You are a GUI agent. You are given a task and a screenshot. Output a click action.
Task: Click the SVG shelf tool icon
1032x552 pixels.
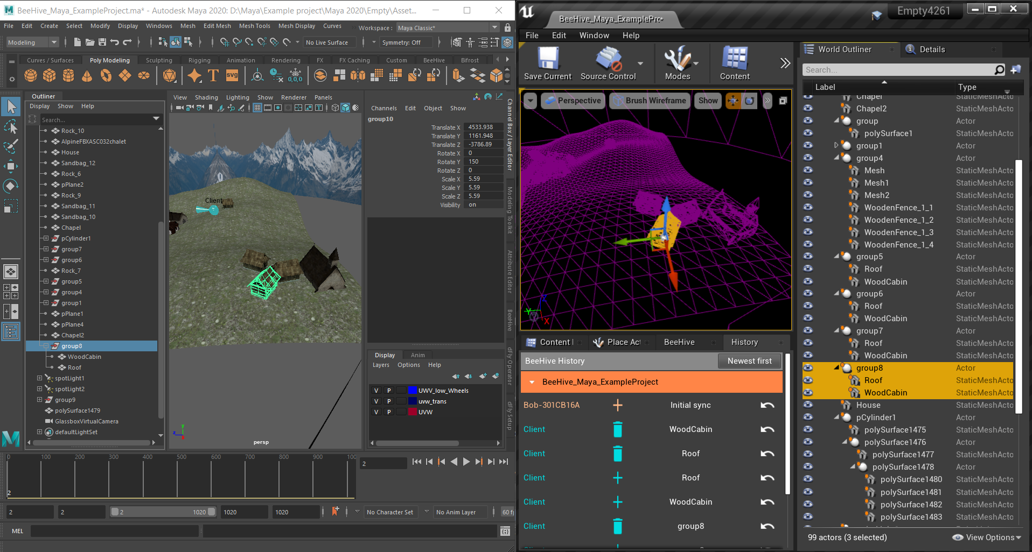[232, 75]
